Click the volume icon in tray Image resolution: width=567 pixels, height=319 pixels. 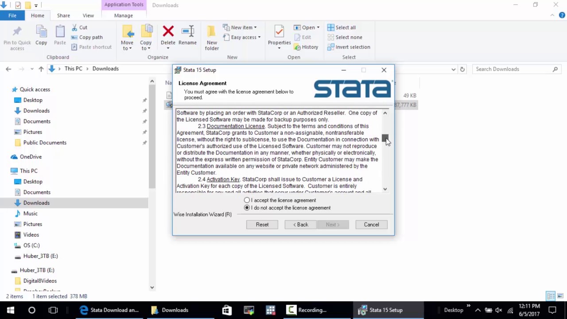click(x=499, y=310)
